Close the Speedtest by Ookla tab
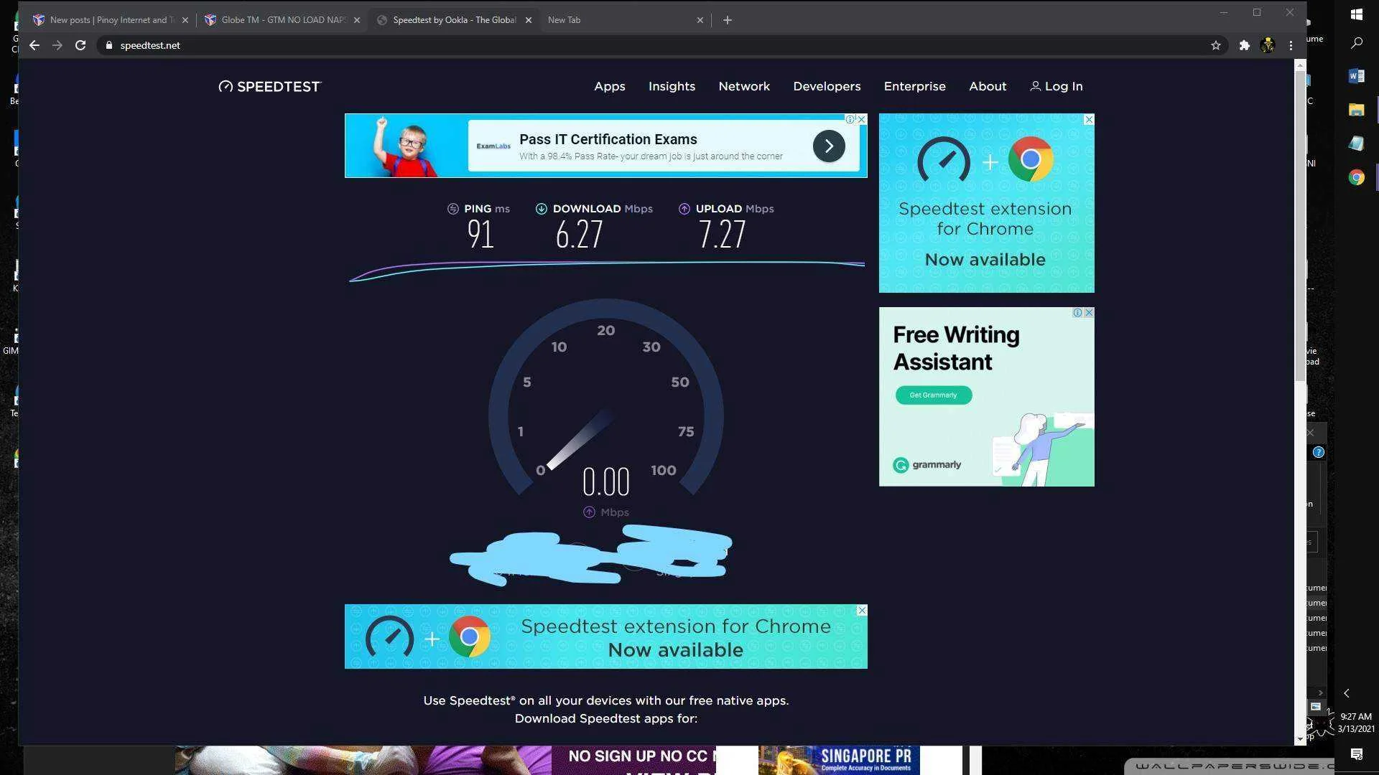Image resolution: width=1379 pixels, height=775 pixels. pyautogui.click(x=529, y=20)
